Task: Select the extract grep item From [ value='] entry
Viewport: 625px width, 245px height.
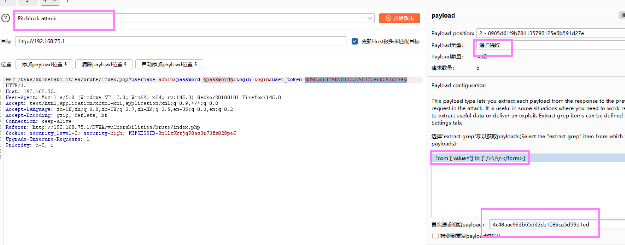Action: tap(528, 158)
